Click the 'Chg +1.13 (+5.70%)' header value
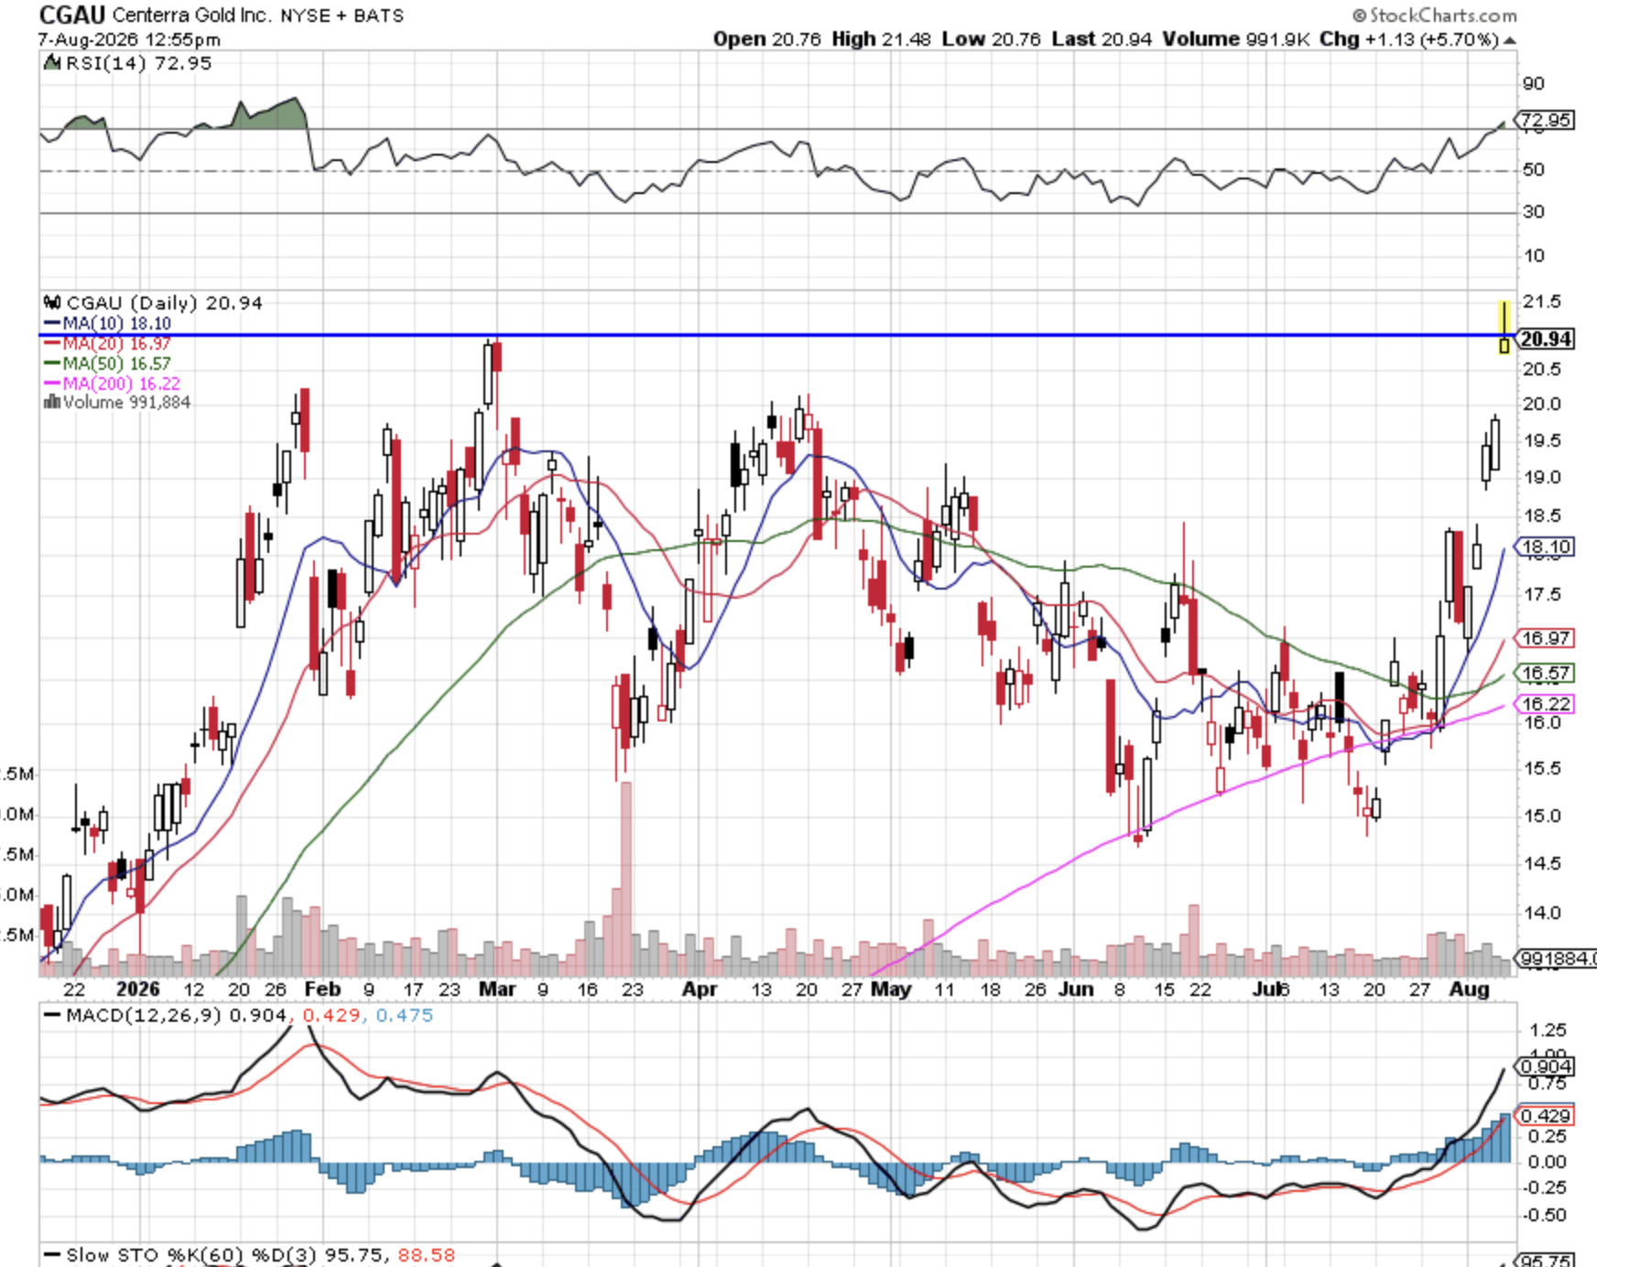The image size is (1650, 1267). pyautogui.click(x=1409, y=39)
